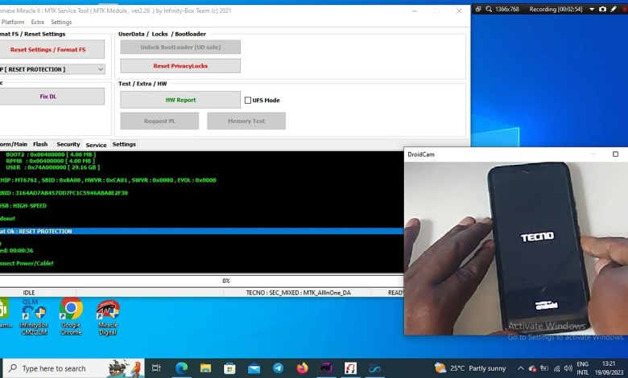
Task: Open Infinity-Box tool taskbar icon
Action: point(375,368)
